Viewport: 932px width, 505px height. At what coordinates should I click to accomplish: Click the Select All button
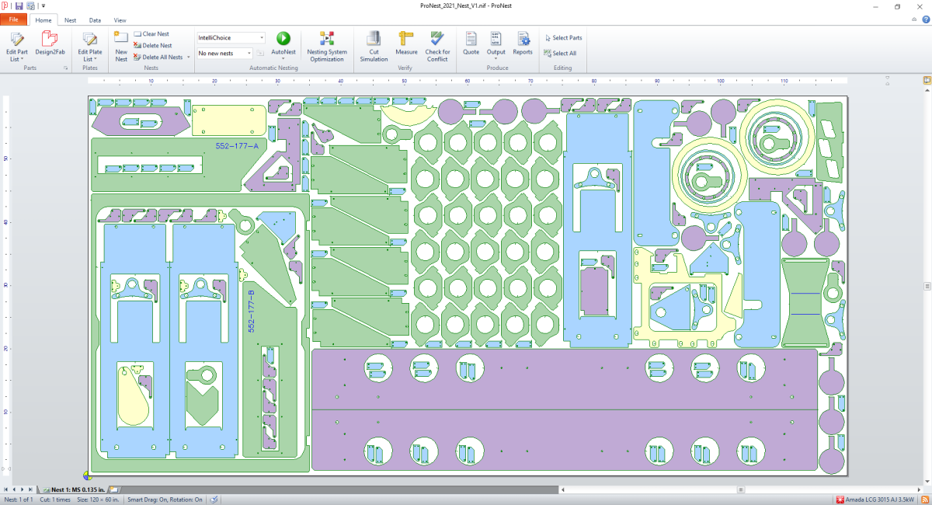pos(559,54)
